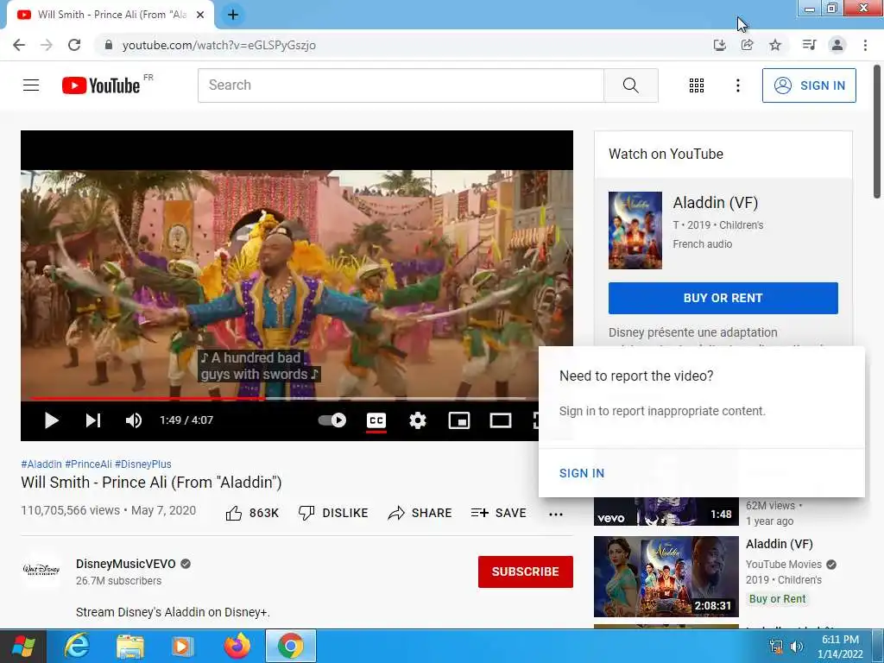Open Aladdin (VF) movie poster

635,230
